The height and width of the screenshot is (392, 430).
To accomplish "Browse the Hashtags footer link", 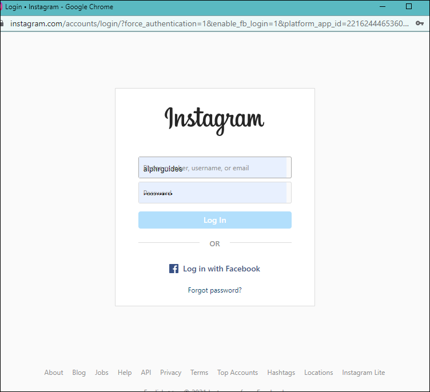I will (281, 373).
